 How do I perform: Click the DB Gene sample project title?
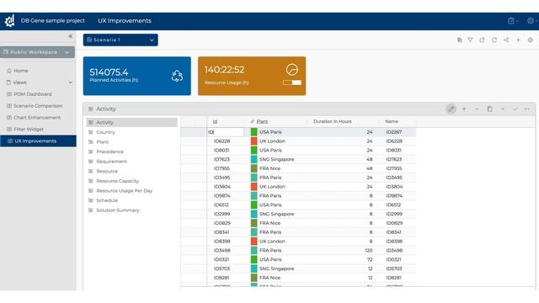click(x=52, y=20)
